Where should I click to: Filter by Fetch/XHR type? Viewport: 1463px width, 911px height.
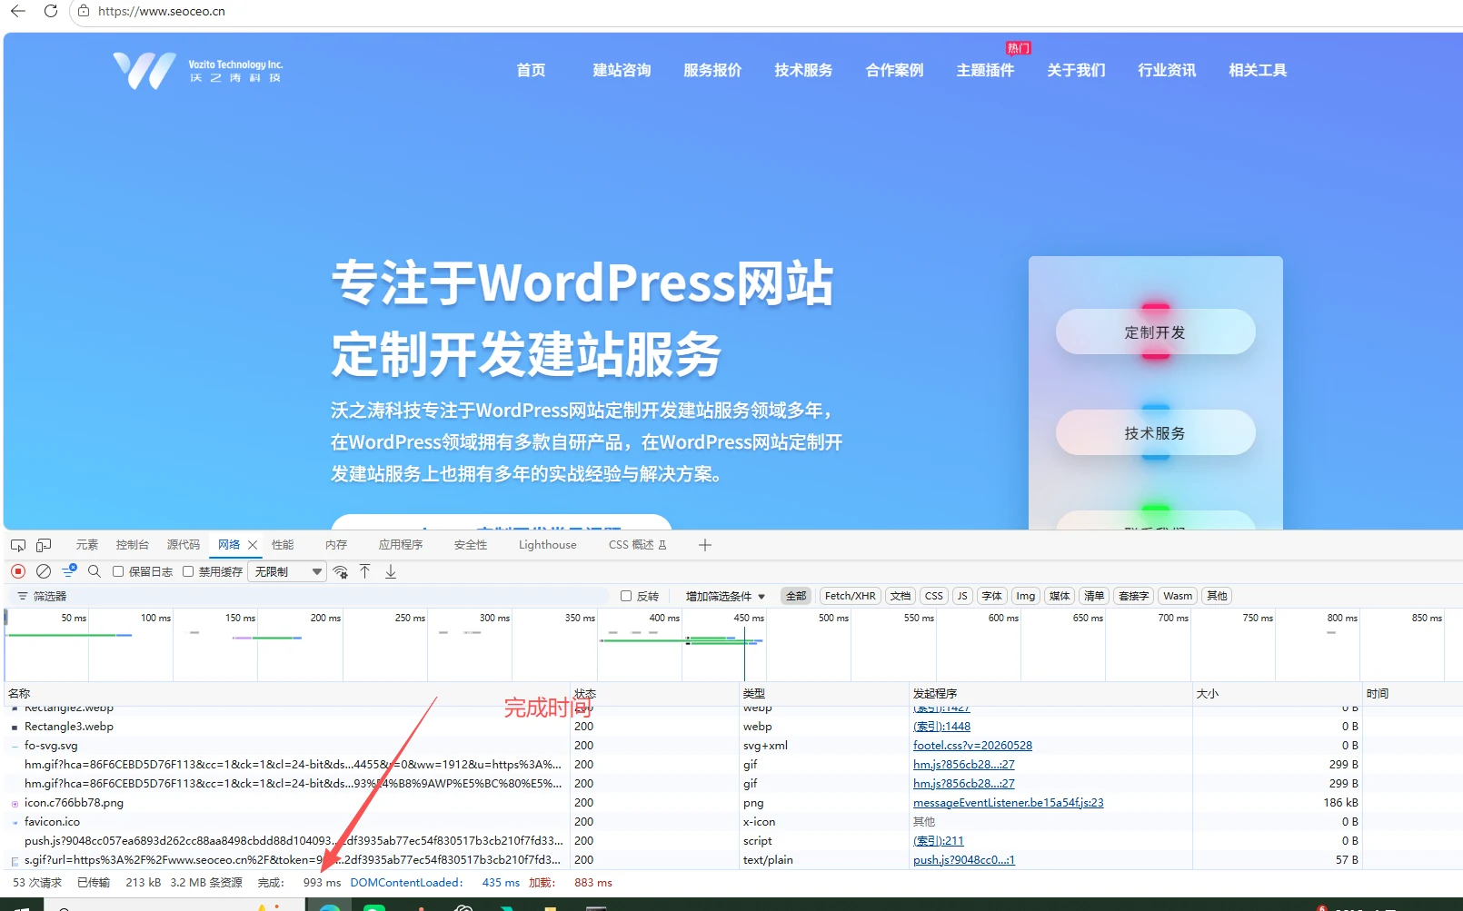click(851, 596)
